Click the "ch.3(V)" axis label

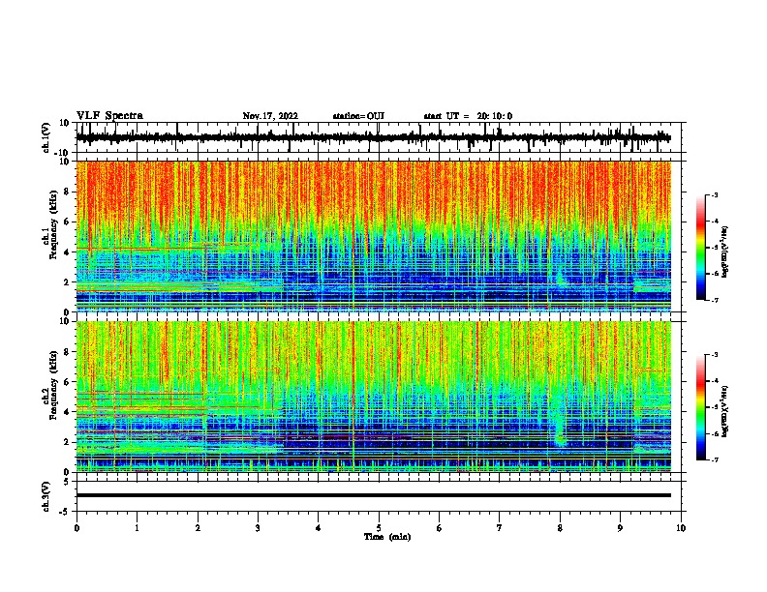tap(46, 496)
